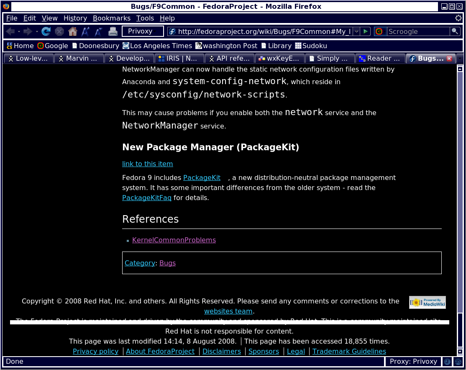Image resolution: width=466 pixels, height=370 pixels.
Task: Switch to the Simply ... tab
Action: (x=330, y=59)
